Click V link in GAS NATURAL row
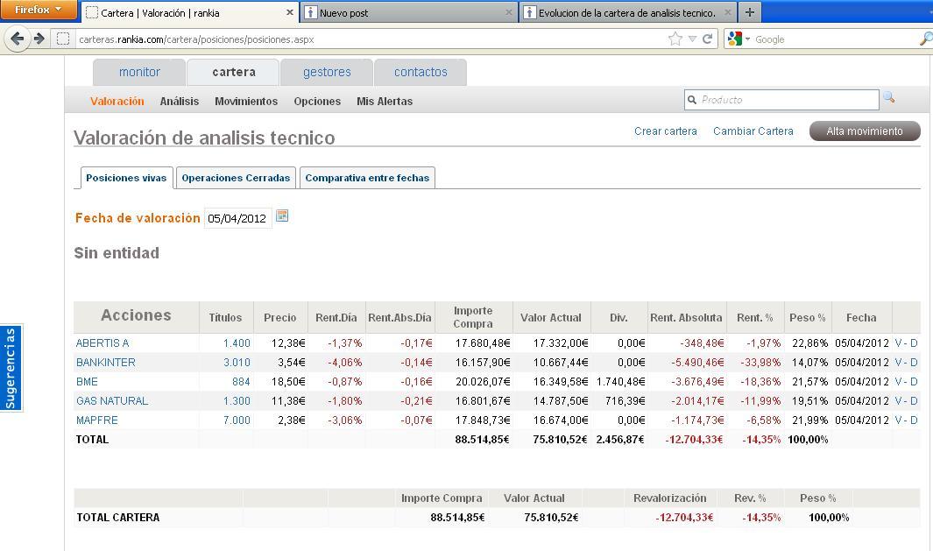 coord(898,401)
